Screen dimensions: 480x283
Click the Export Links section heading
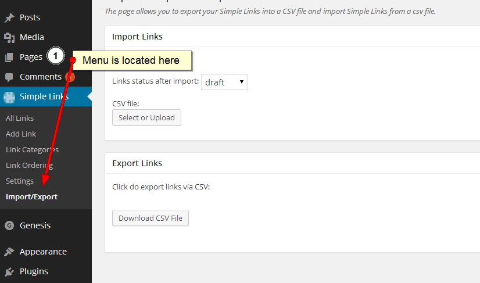click(x=137, y=163)
